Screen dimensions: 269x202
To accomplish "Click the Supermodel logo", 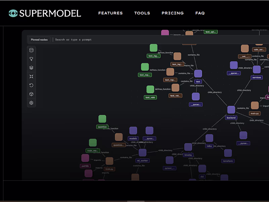I will pyautogui.click(x=45, y=13).
